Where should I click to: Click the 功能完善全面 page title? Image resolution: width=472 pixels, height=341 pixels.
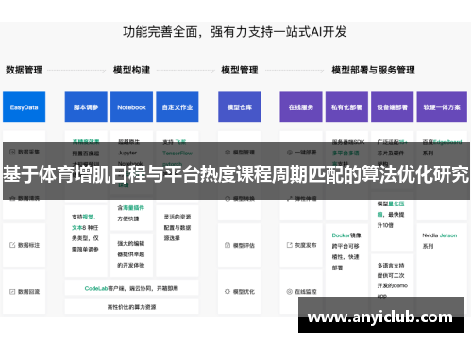[x=235, y=32]
